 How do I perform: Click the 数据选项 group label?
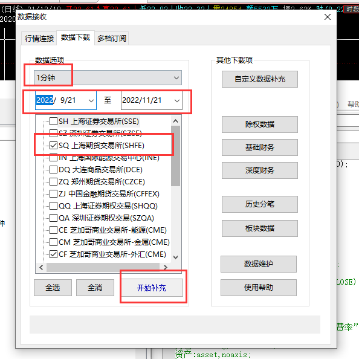tap(50, 60)
